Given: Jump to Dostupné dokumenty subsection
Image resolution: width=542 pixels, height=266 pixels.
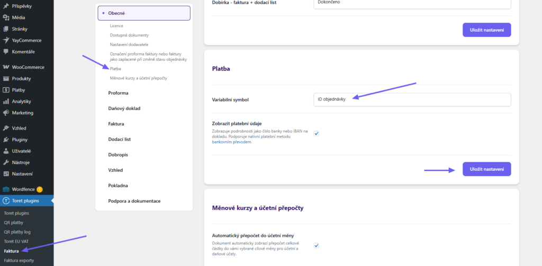Looking at the screenshot, I should (129, 35).
